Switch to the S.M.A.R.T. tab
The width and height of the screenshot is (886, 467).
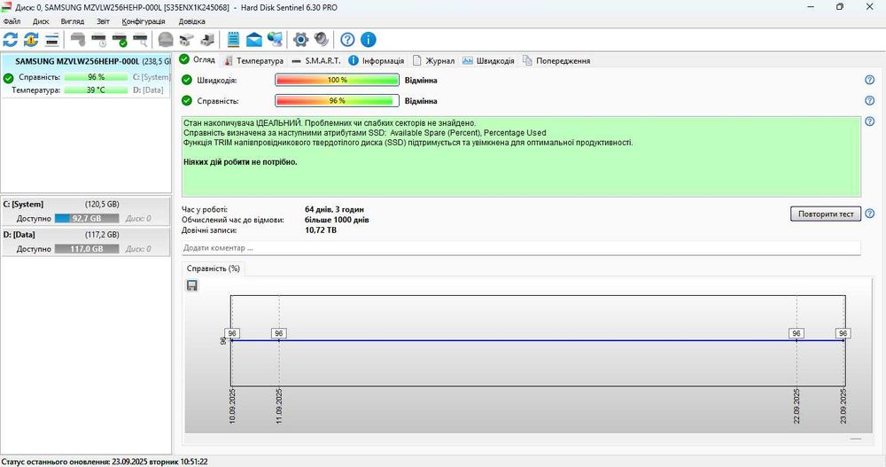click(x=316, y=60)
